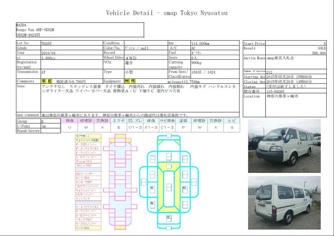Click the エクボ dent code header cell
Image resolution: width=334 pixels, height=236 pixels.
coord(119,121)
